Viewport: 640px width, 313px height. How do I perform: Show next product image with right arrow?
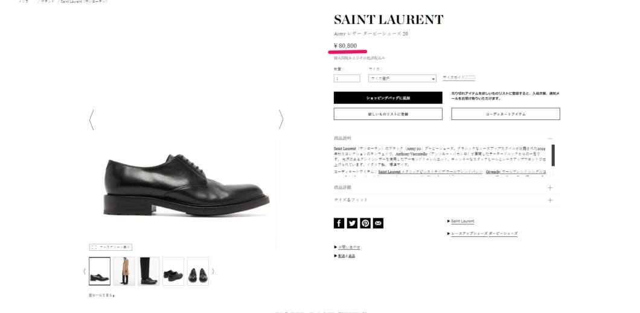281,119
